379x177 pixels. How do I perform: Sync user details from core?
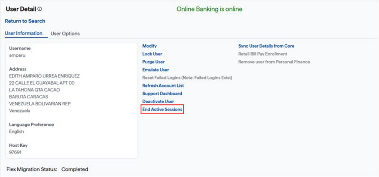click(x=266, y=46)
